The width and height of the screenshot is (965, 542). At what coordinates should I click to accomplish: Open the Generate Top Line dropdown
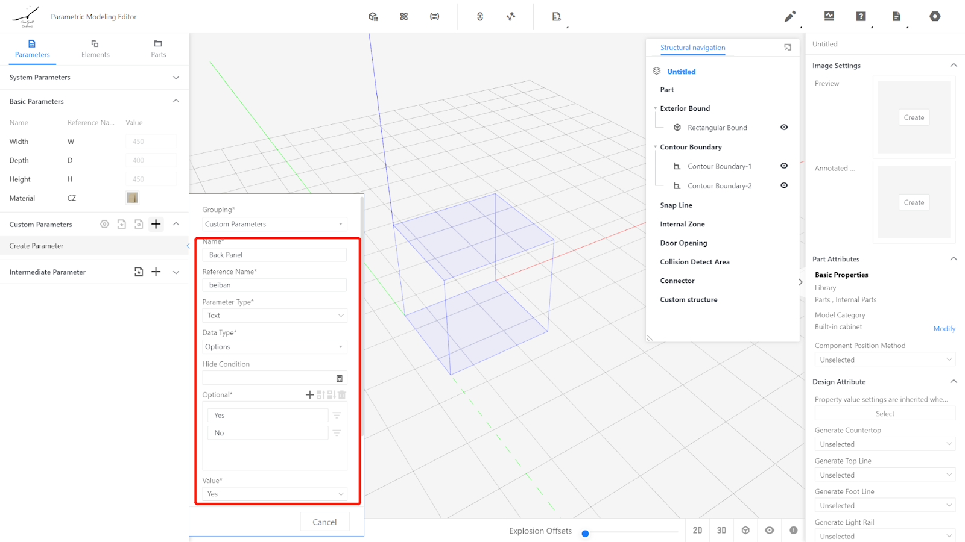tap(885, 475)
